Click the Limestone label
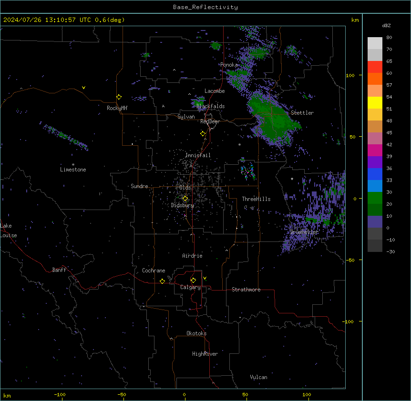 point(73,170)
